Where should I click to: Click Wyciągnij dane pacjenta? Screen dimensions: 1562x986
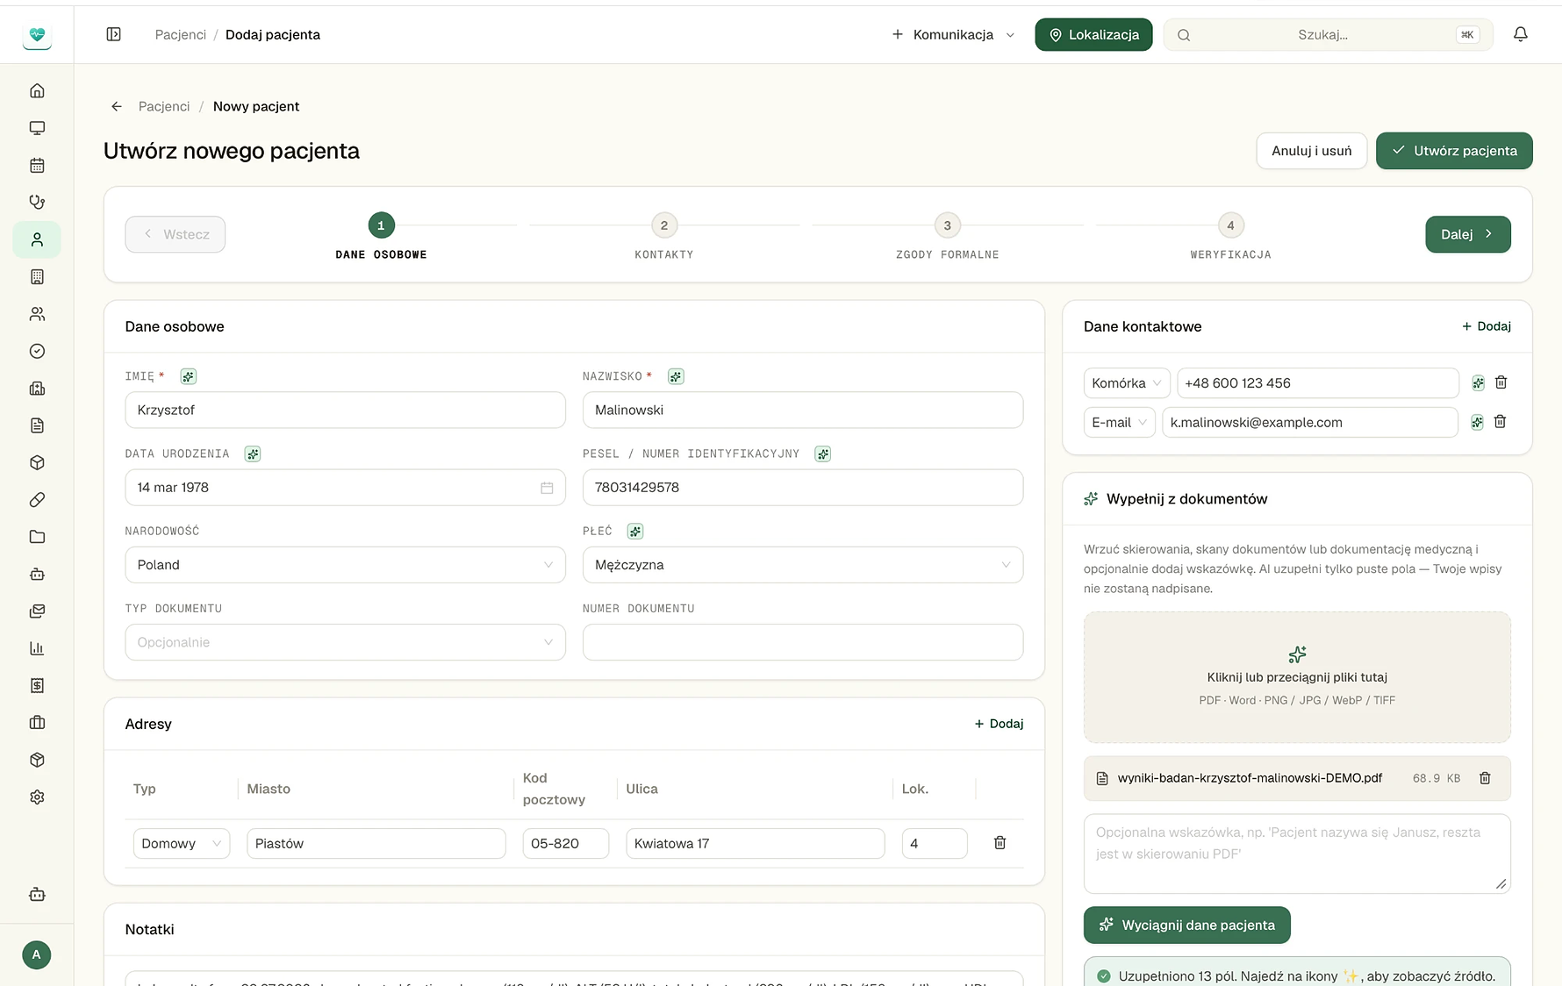[x=1186, y=925]
